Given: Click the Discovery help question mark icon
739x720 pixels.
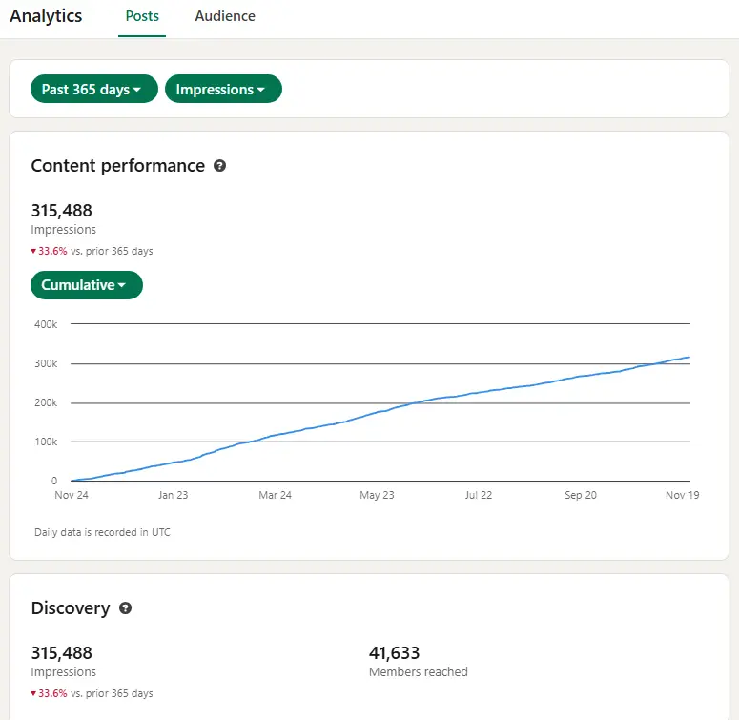Looking at the screenshot, I should tap(125, 608).
